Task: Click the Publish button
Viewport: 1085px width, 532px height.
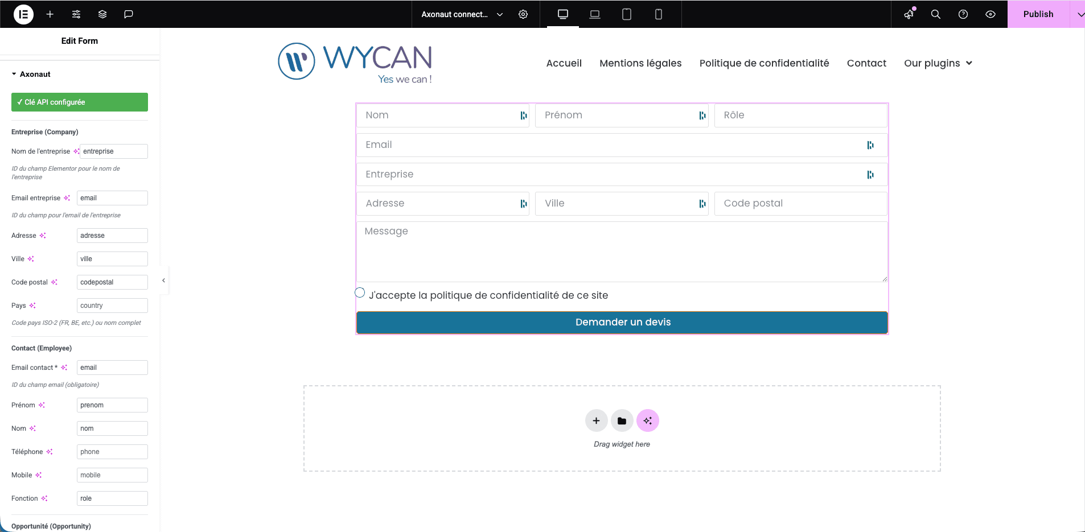Action: click(1038, 14)
